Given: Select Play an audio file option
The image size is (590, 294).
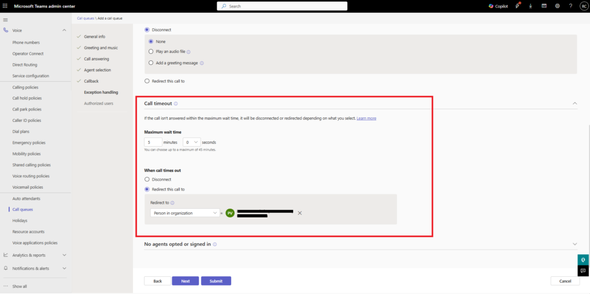Looking at the screenshot, I should click(x=151, y=52).
